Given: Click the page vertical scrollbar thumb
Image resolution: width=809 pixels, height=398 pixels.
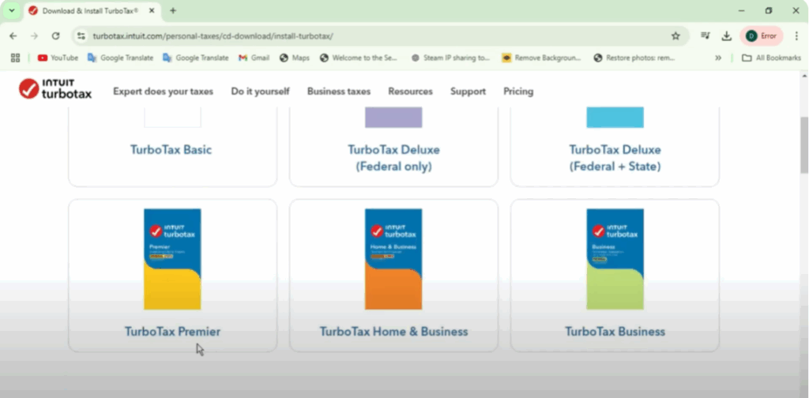Looking at the screenshot, I should coord(803,145).
